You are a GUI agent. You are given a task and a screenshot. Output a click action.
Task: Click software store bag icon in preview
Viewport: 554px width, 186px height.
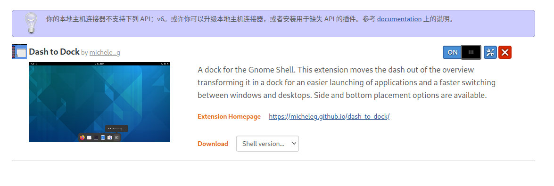pyautogui.click(x=110, y=137)
